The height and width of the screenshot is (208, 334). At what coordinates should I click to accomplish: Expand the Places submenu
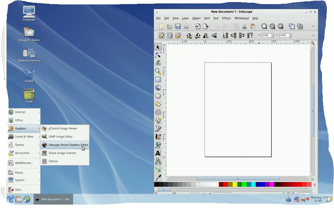pos(24,173)
